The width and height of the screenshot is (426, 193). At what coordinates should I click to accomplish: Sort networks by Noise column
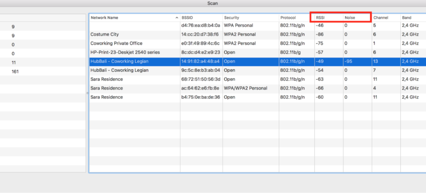[x=357, y=18]
